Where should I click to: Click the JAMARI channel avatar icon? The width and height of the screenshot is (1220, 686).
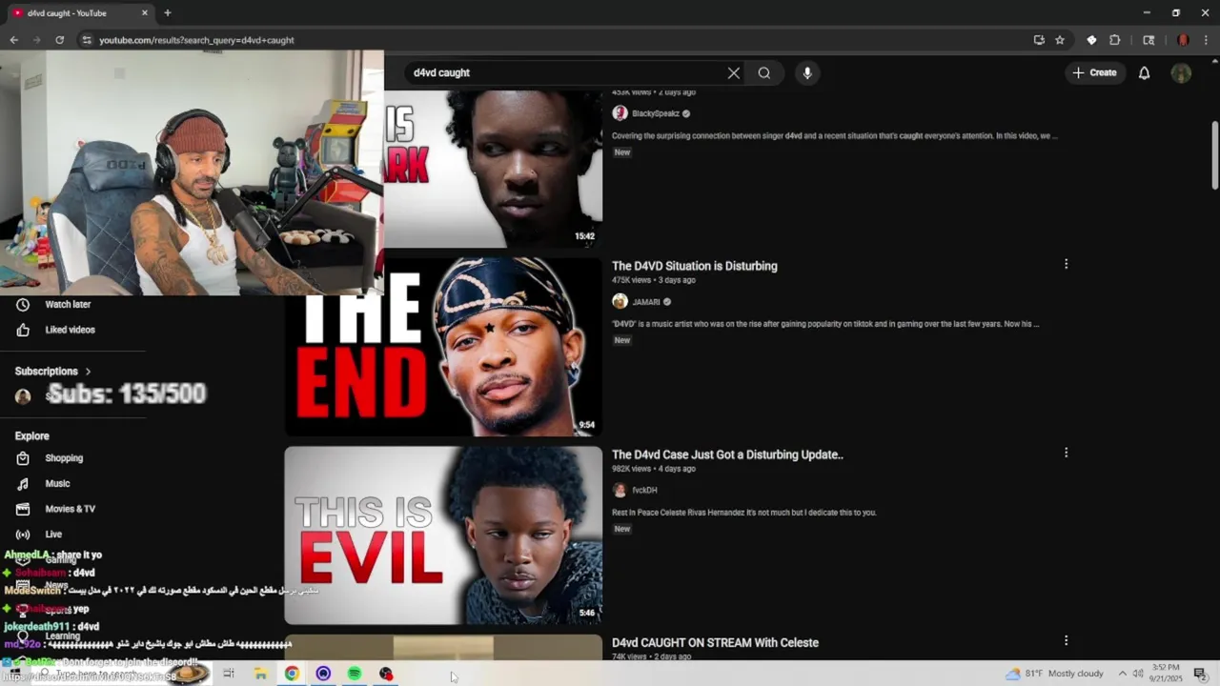[620, 302]
